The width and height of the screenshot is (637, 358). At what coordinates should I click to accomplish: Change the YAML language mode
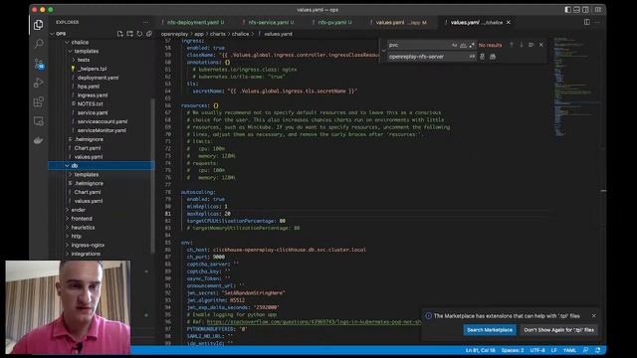pyautogui.click(x=569, y=350)
